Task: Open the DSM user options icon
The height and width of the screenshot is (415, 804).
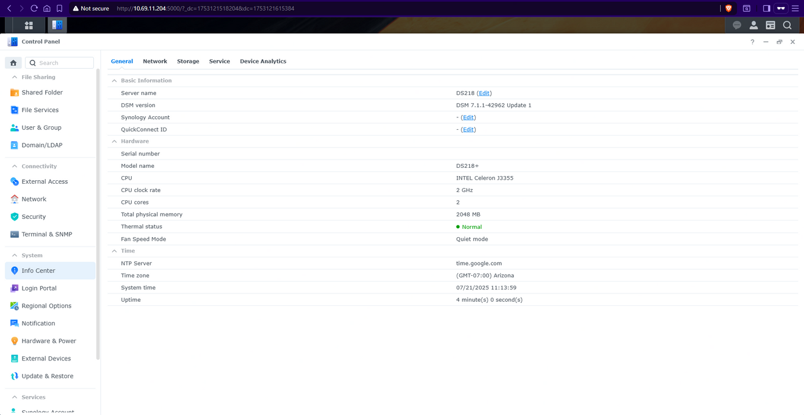Action: [x=754, y=25]
